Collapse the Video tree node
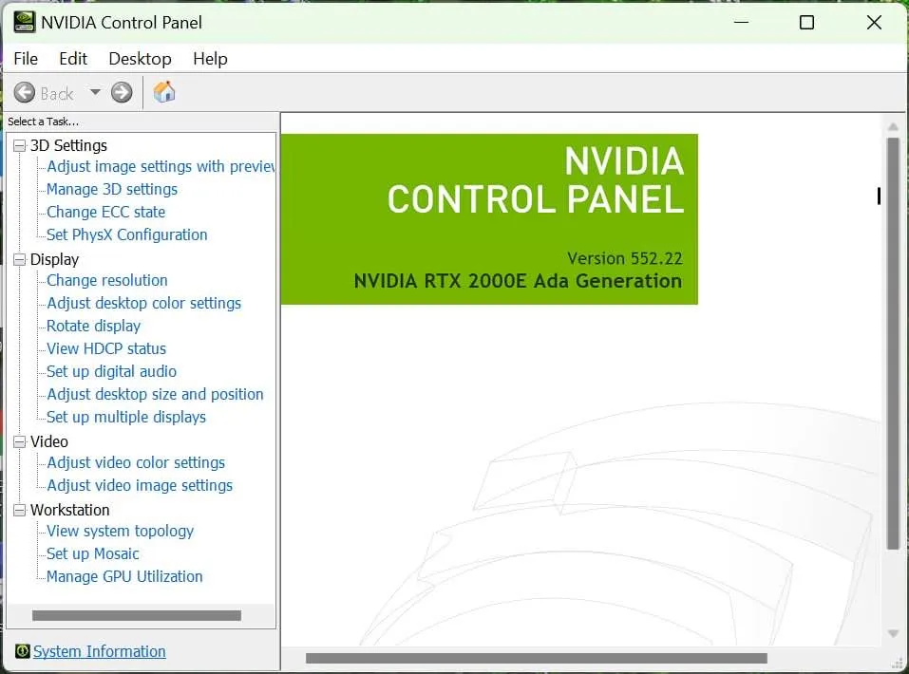The image size is (909, 674). 20,441
